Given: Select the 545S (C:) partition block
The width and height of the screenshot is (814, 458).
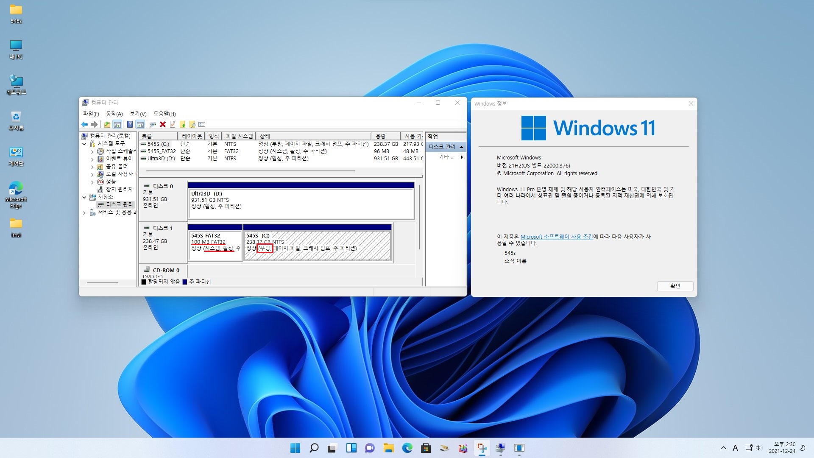Looking at the screenshot, I should coord(317,246).
